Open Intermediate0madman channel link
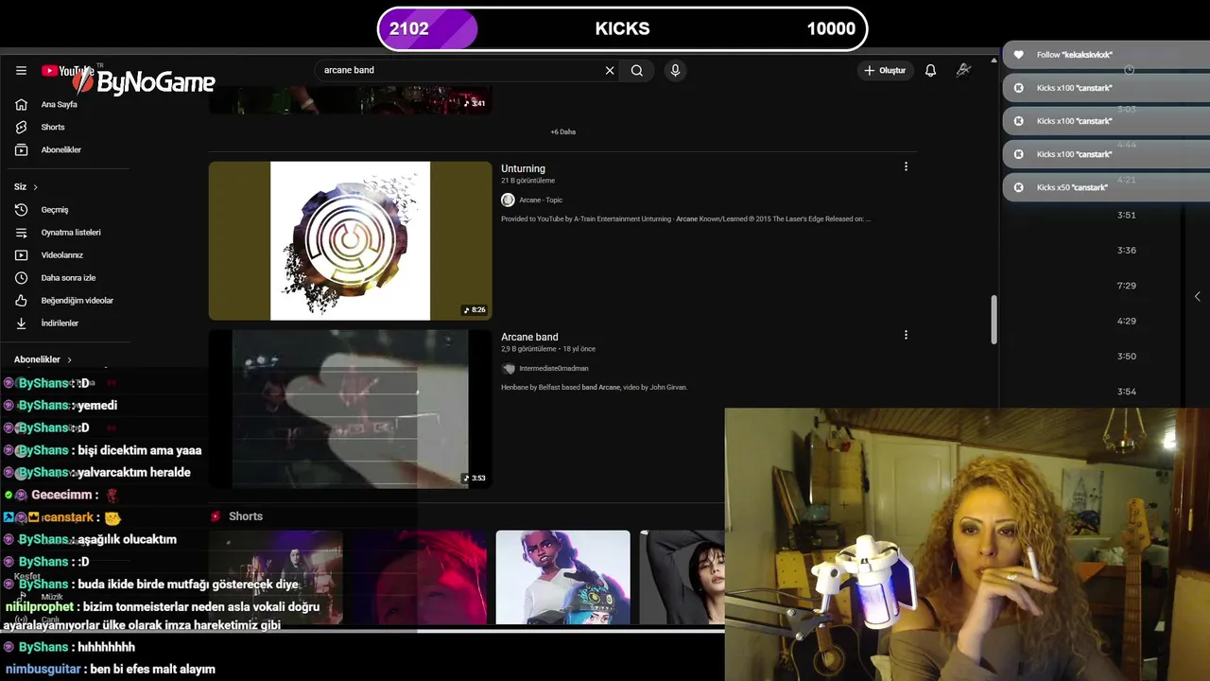1210x681 pixels. pos(554,369)
